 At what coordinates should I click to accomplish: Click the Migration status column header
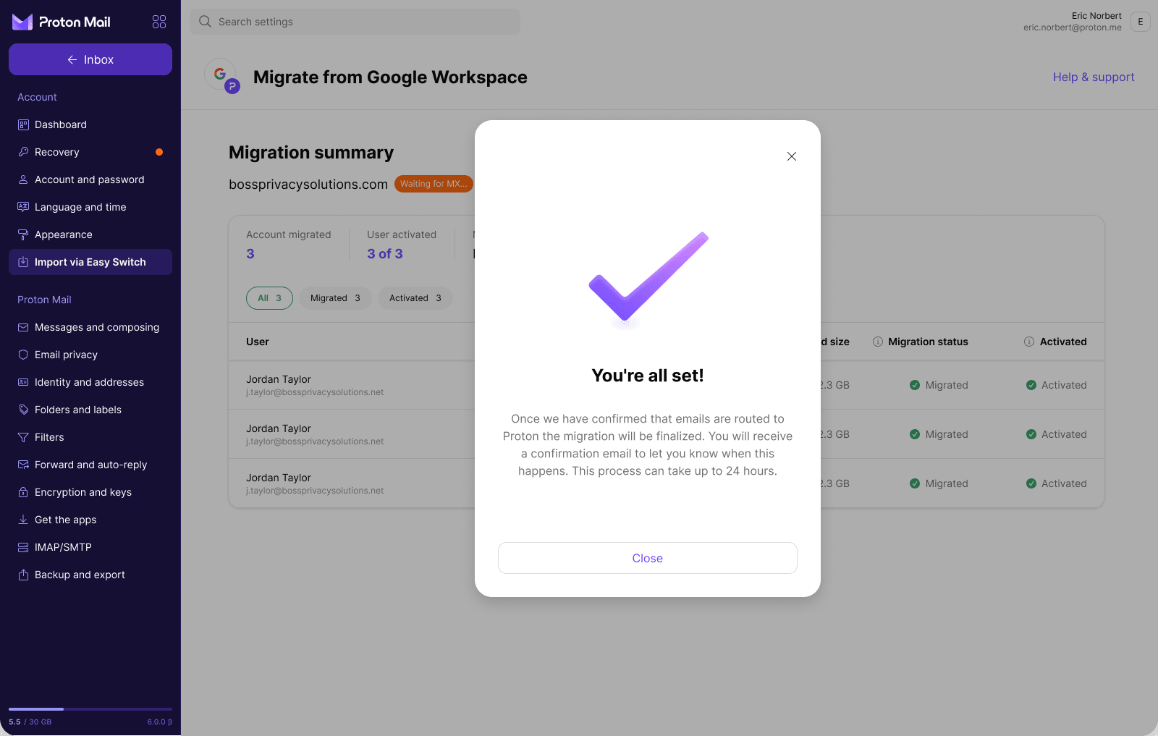pos(928,342)
